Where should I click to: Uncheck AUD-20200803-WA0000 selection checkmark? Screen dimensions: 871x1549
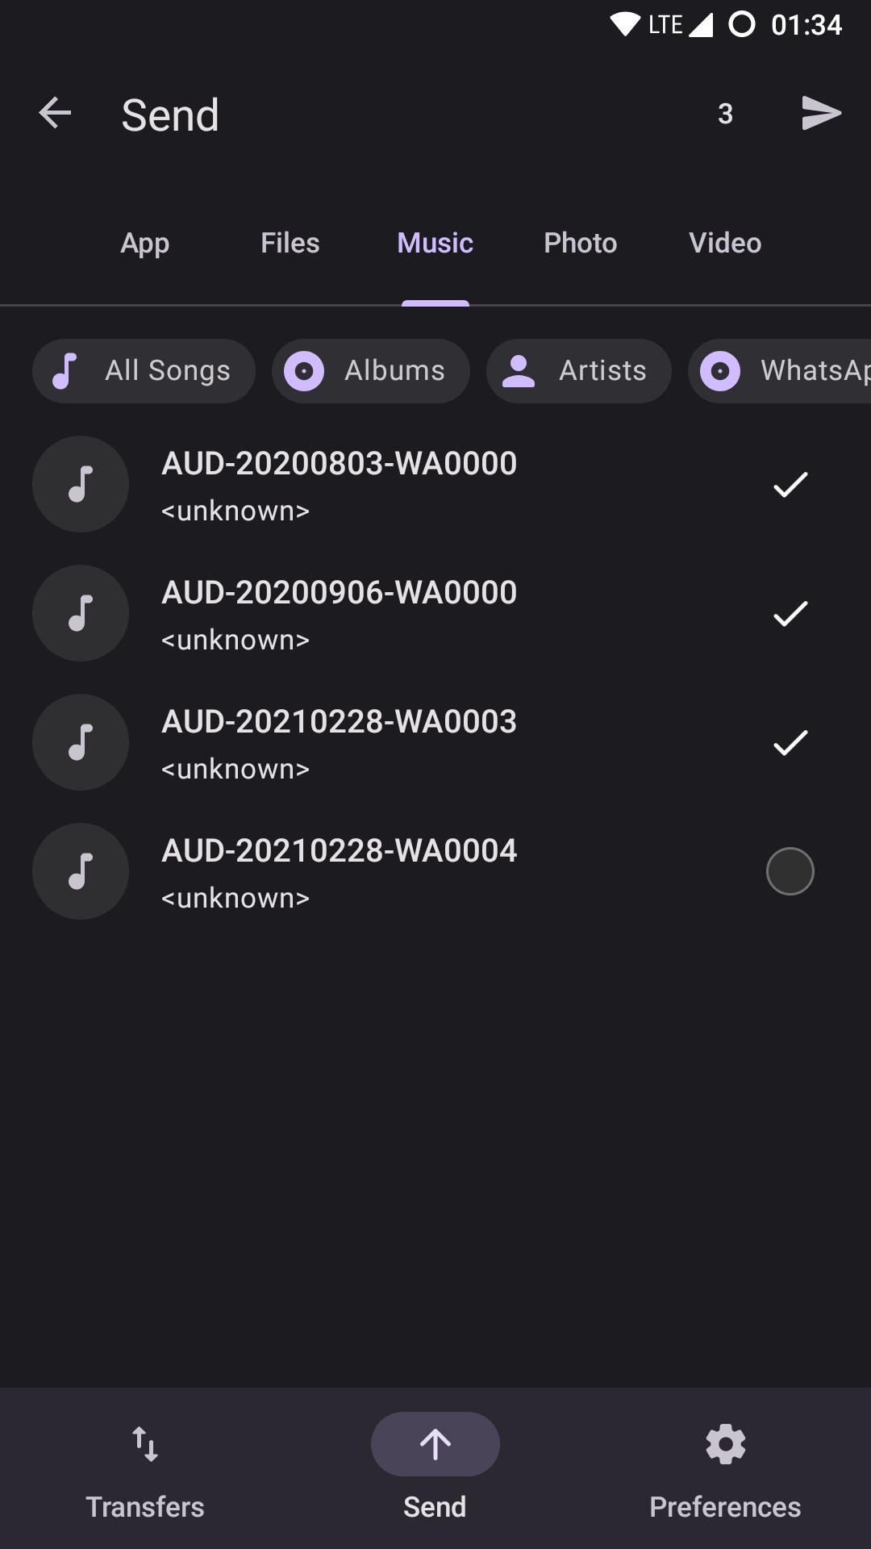point(790,484)
